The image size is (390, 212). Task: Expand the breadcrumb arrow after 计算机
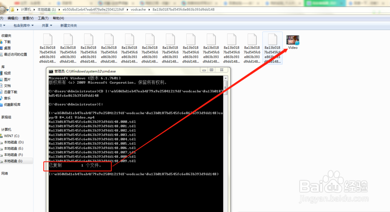tap(34, 9)
